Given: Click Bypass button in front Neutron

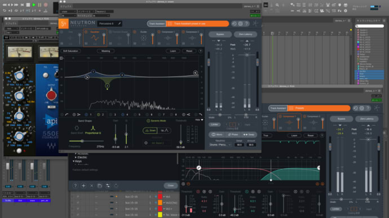Looking at the screenshot, I should click(220, 34).
